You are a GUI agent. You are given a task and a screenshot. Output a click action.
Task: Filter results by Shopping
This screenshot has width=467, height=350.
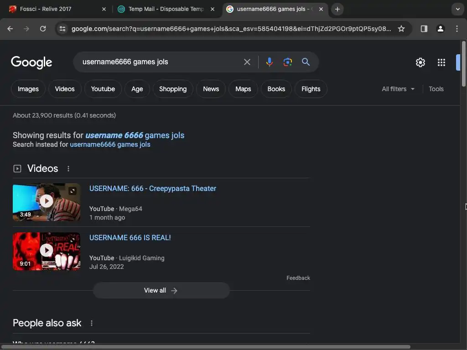(173, 89)
